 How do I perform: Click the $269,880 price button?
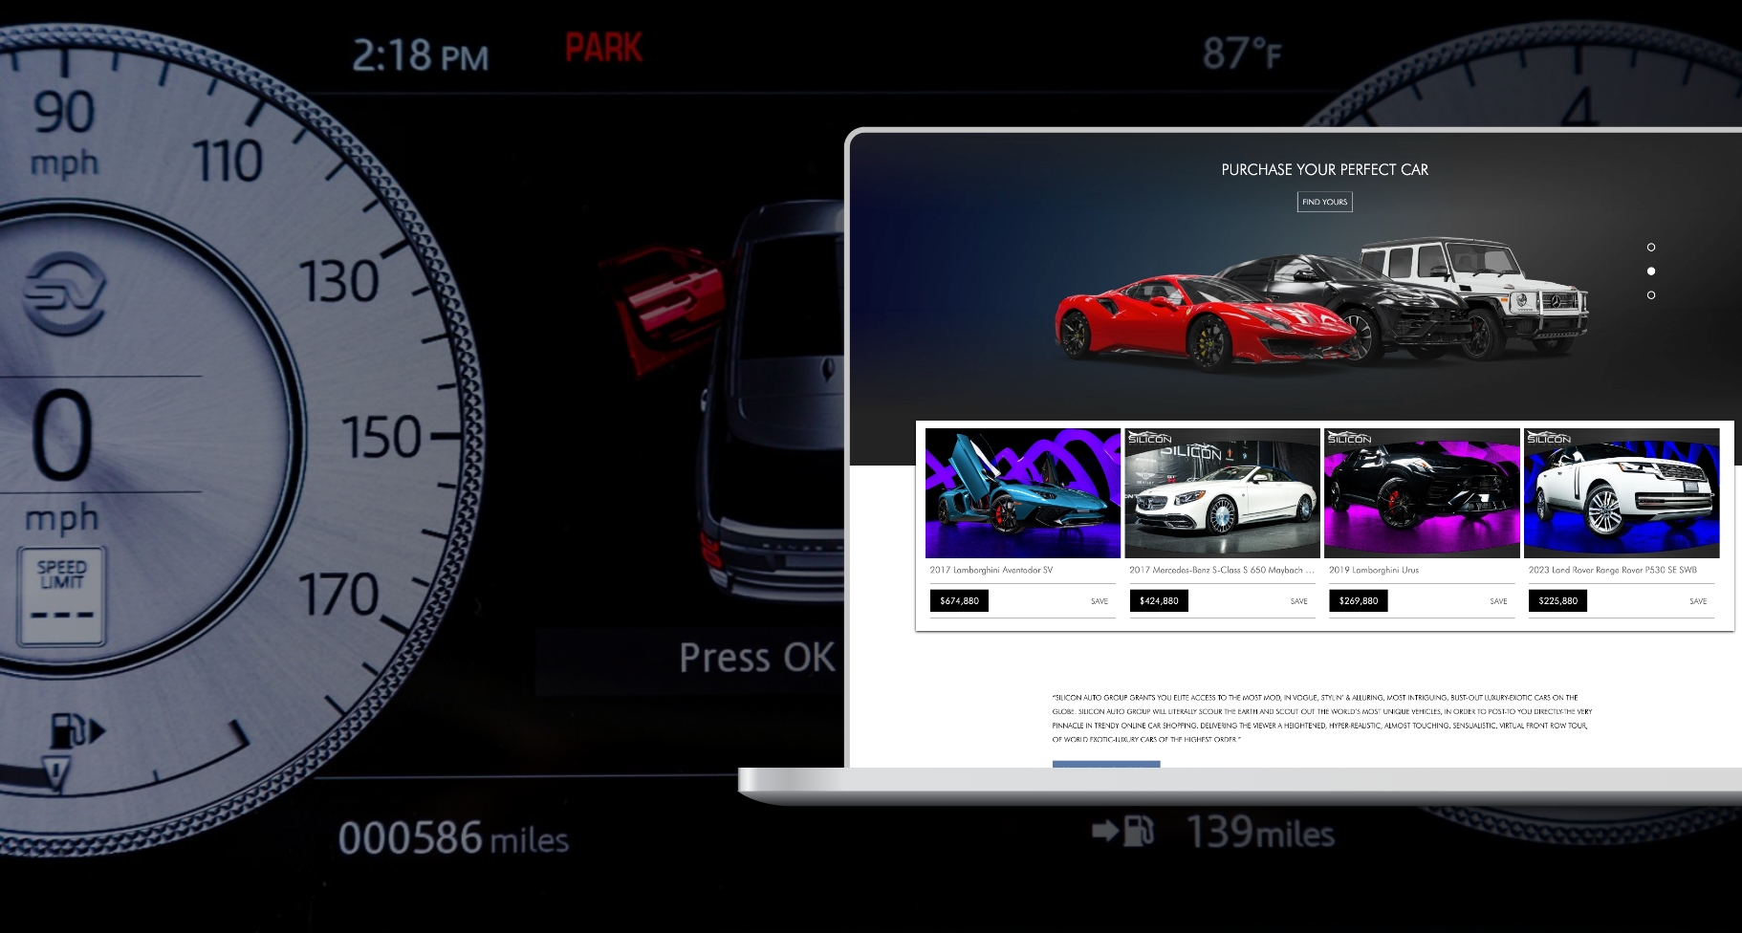point(1359,601)
